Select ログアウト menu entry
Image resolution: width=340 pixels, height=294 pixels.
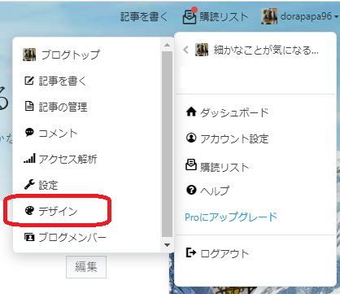pyautogui.click(x=224, y=254)
